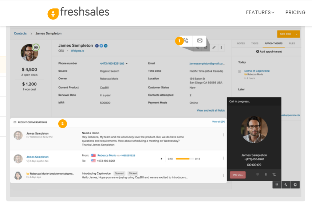Click the past appointments link
This screenshot has height=205, width=312.
[291, 115]
